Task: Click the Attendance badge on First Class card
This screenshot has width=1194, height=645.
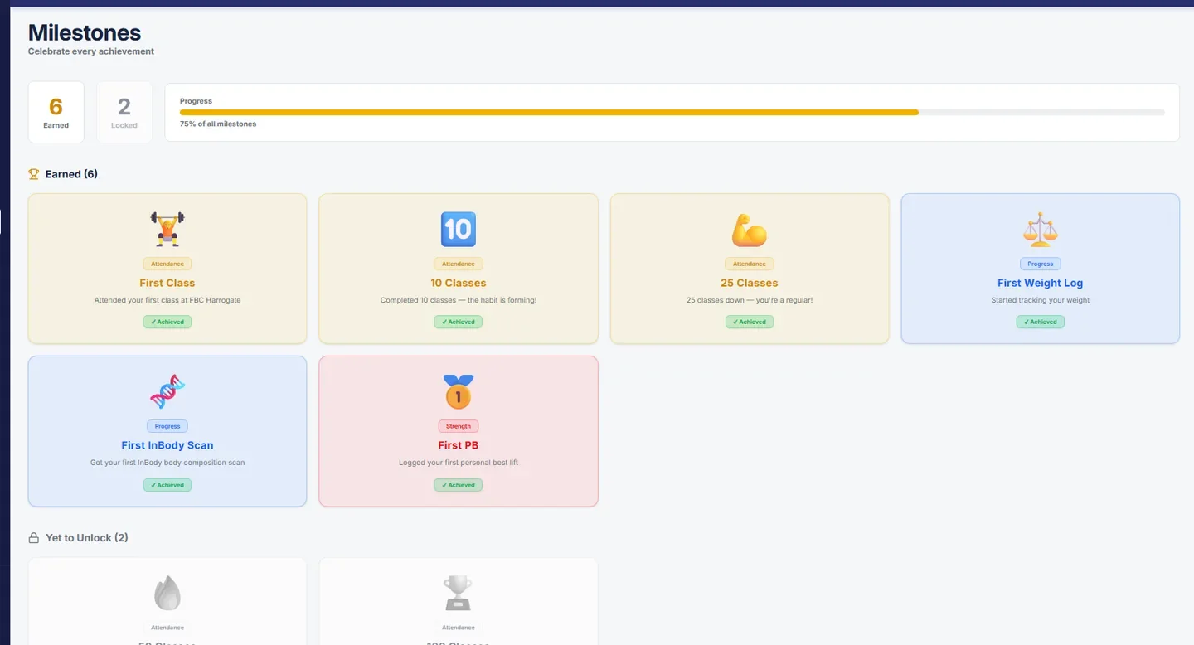Action: [167, 264]
